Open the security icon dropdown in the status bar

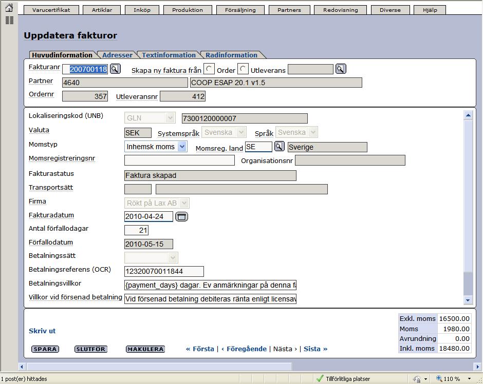point(425,379)
